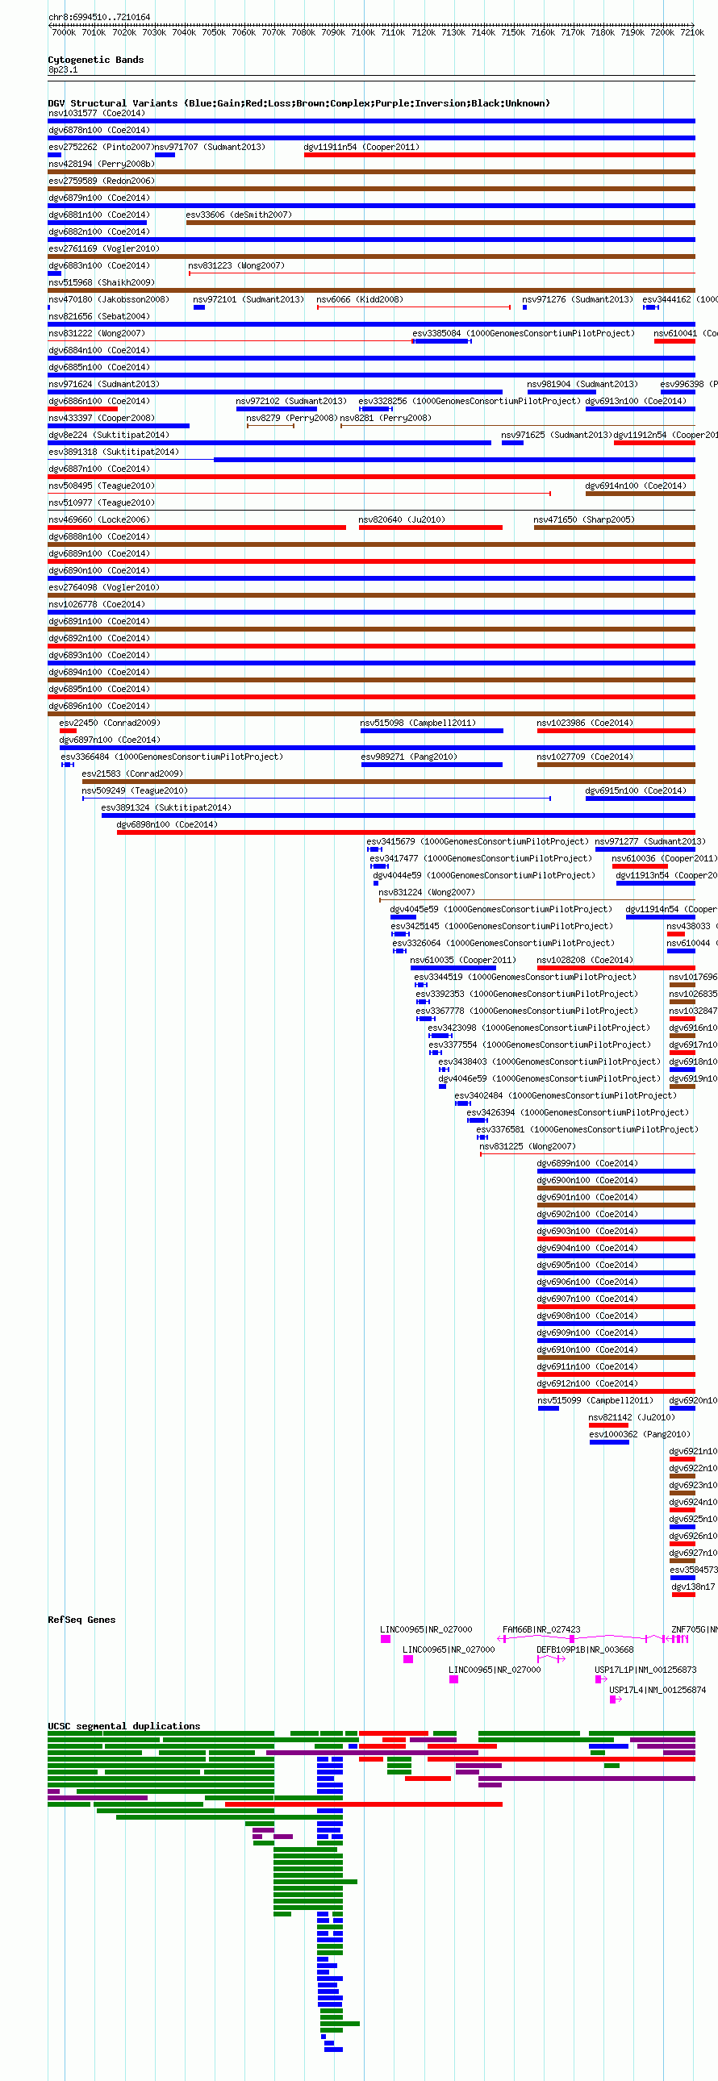Open variant nsv820640 (Ju2010)
The image size is (718, 2081).
pos(403,520)
